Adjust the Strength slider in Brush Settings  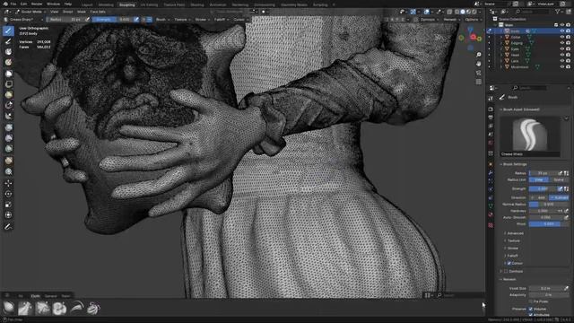(x=543, y=188)
